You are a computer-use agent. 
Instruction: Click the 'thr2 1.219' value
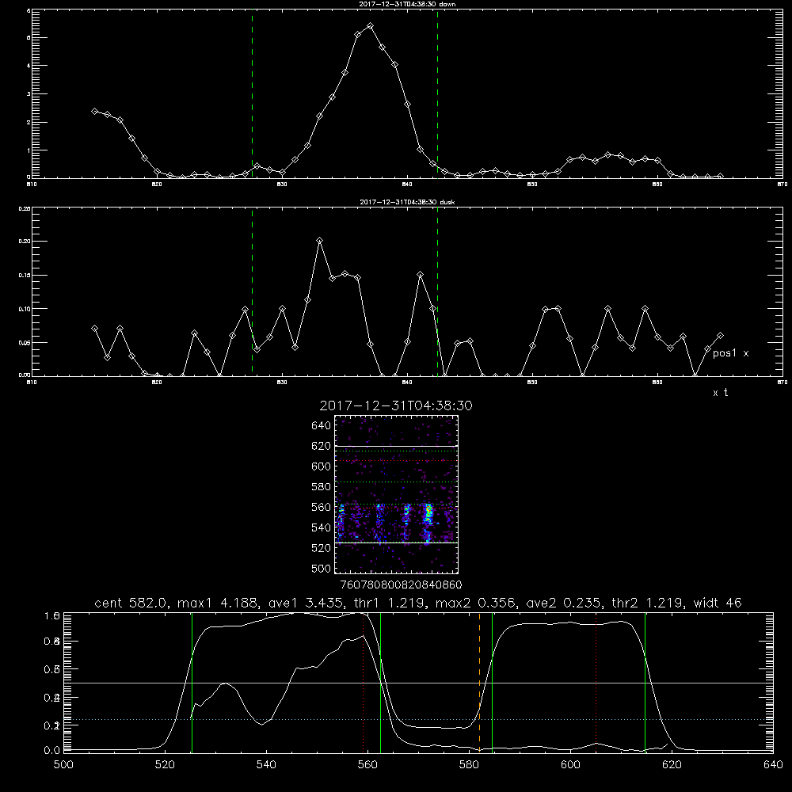point(647,603)
